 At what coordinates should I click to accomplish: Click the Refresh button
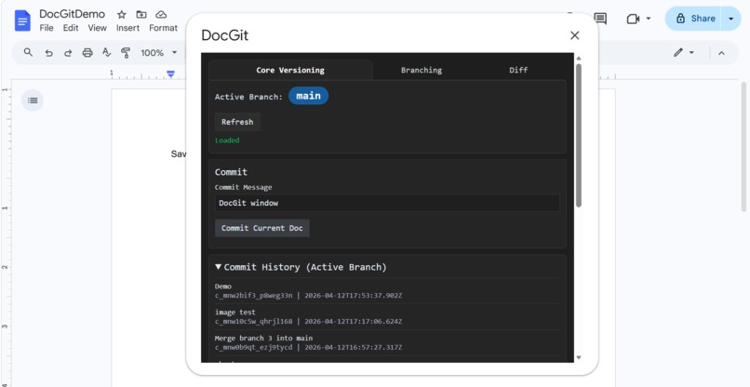(x=237, y=122)
